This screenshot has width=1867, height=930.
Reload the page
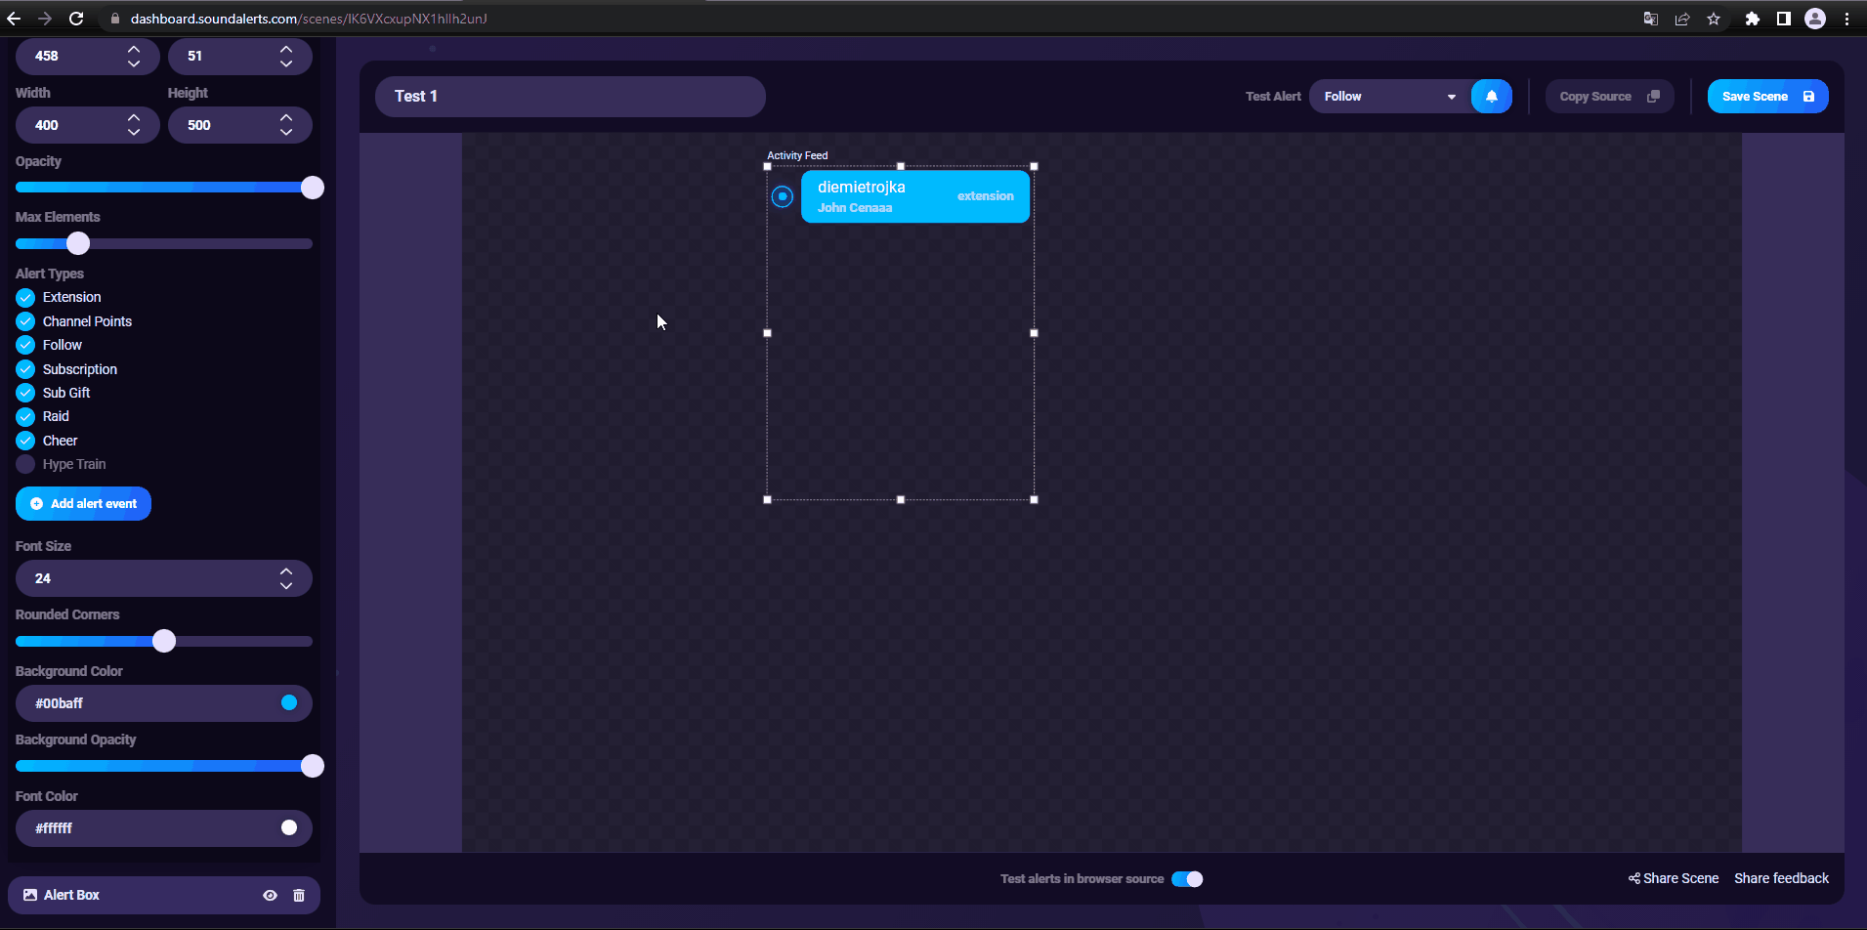(76, 19)
